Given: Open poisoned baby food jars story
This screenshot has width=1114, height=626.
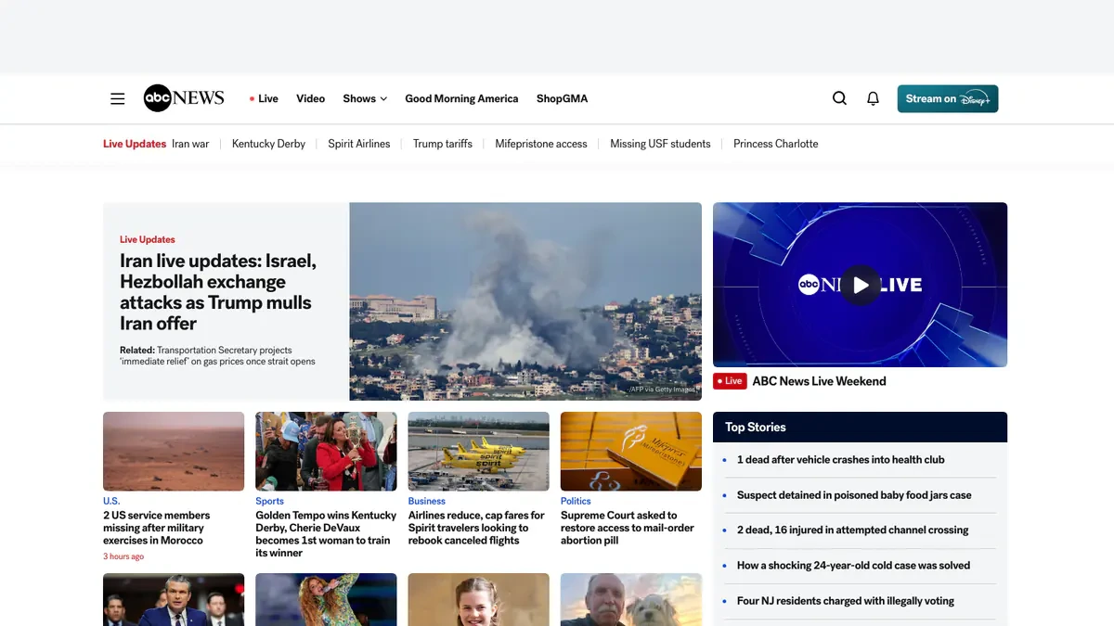Looking at the screenshot, I should pos(854,495).
